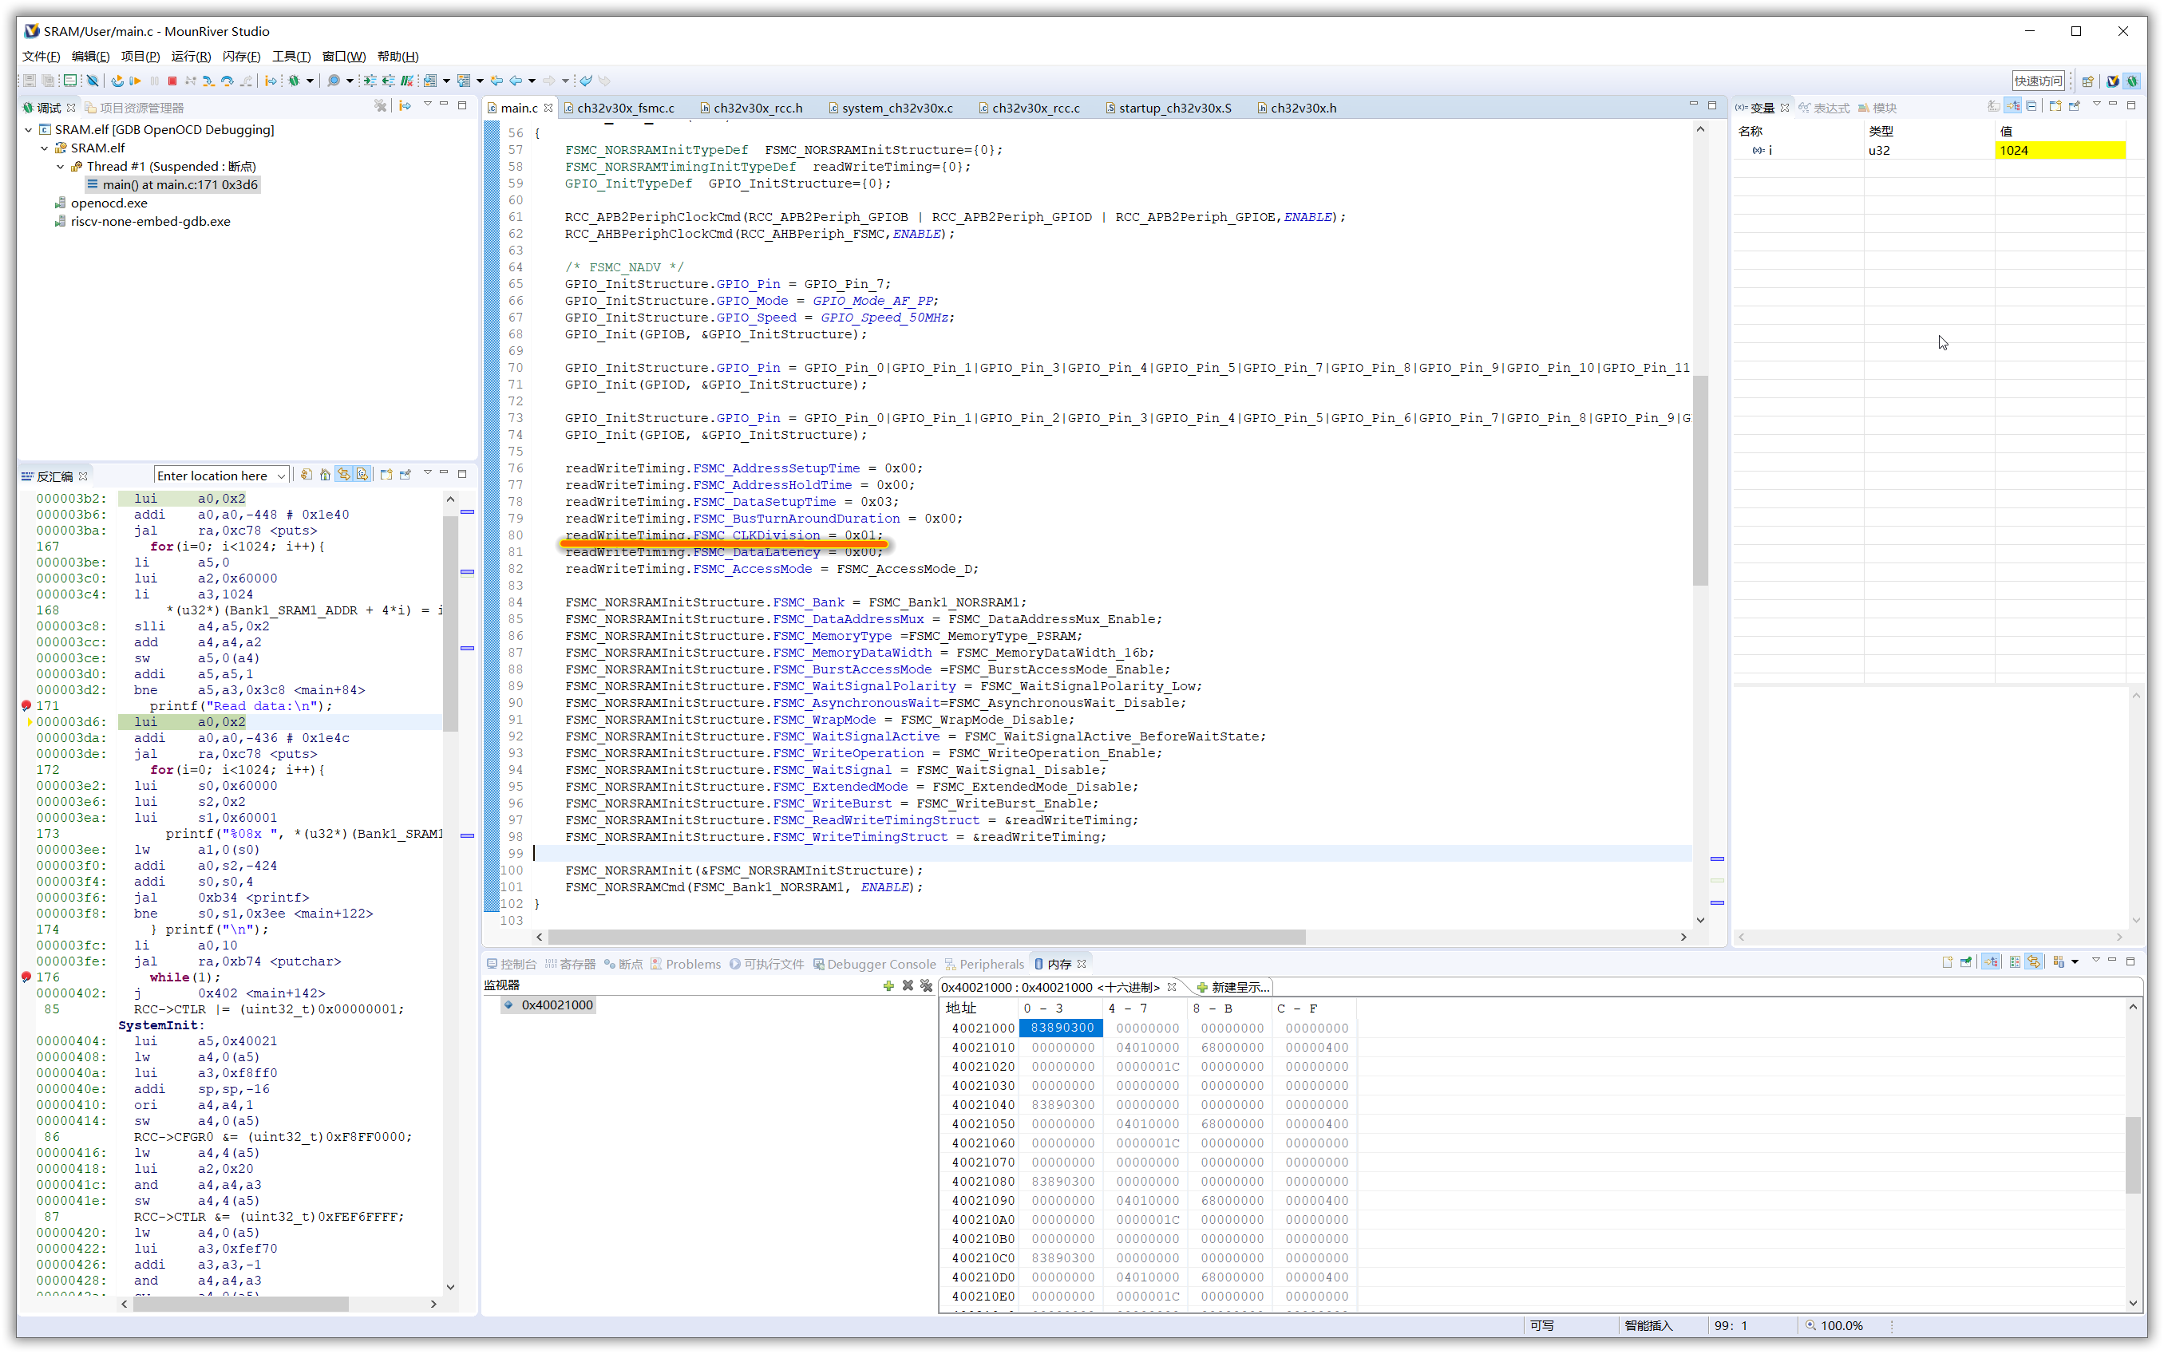Click Remove All Memory Monitors icon

pyautogui.click(x=926, y=986)
